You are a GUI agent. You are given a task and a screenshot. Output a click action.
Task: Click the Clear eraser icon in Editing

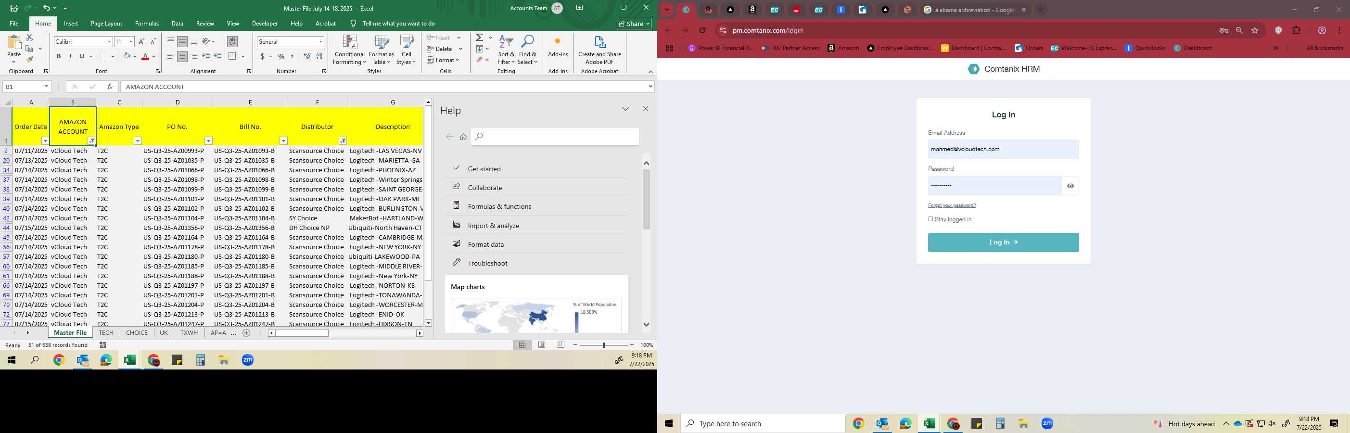point(480,60)
